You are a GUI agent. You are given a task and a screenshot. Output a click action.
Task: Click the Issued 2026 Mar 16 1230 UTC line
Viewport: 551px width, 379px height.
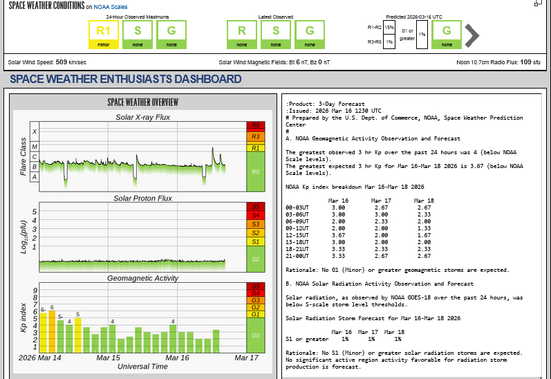pos(333,111)
